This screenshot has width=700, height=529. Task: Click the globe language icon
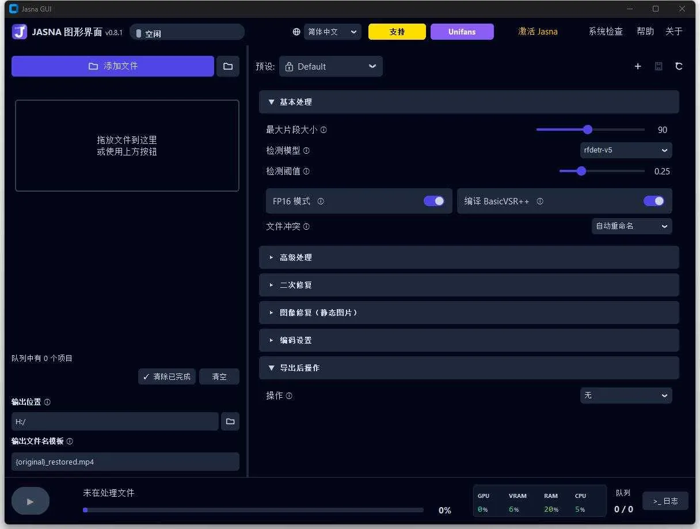tap(296, 32)
